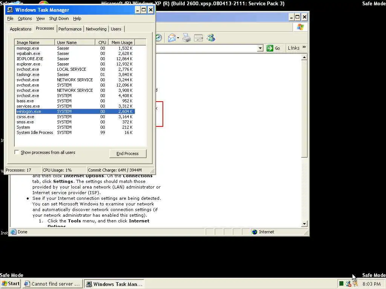Viewport: 386px width, 289px height.
Task: Switch to the Performance tab
Action: (70, 29)
